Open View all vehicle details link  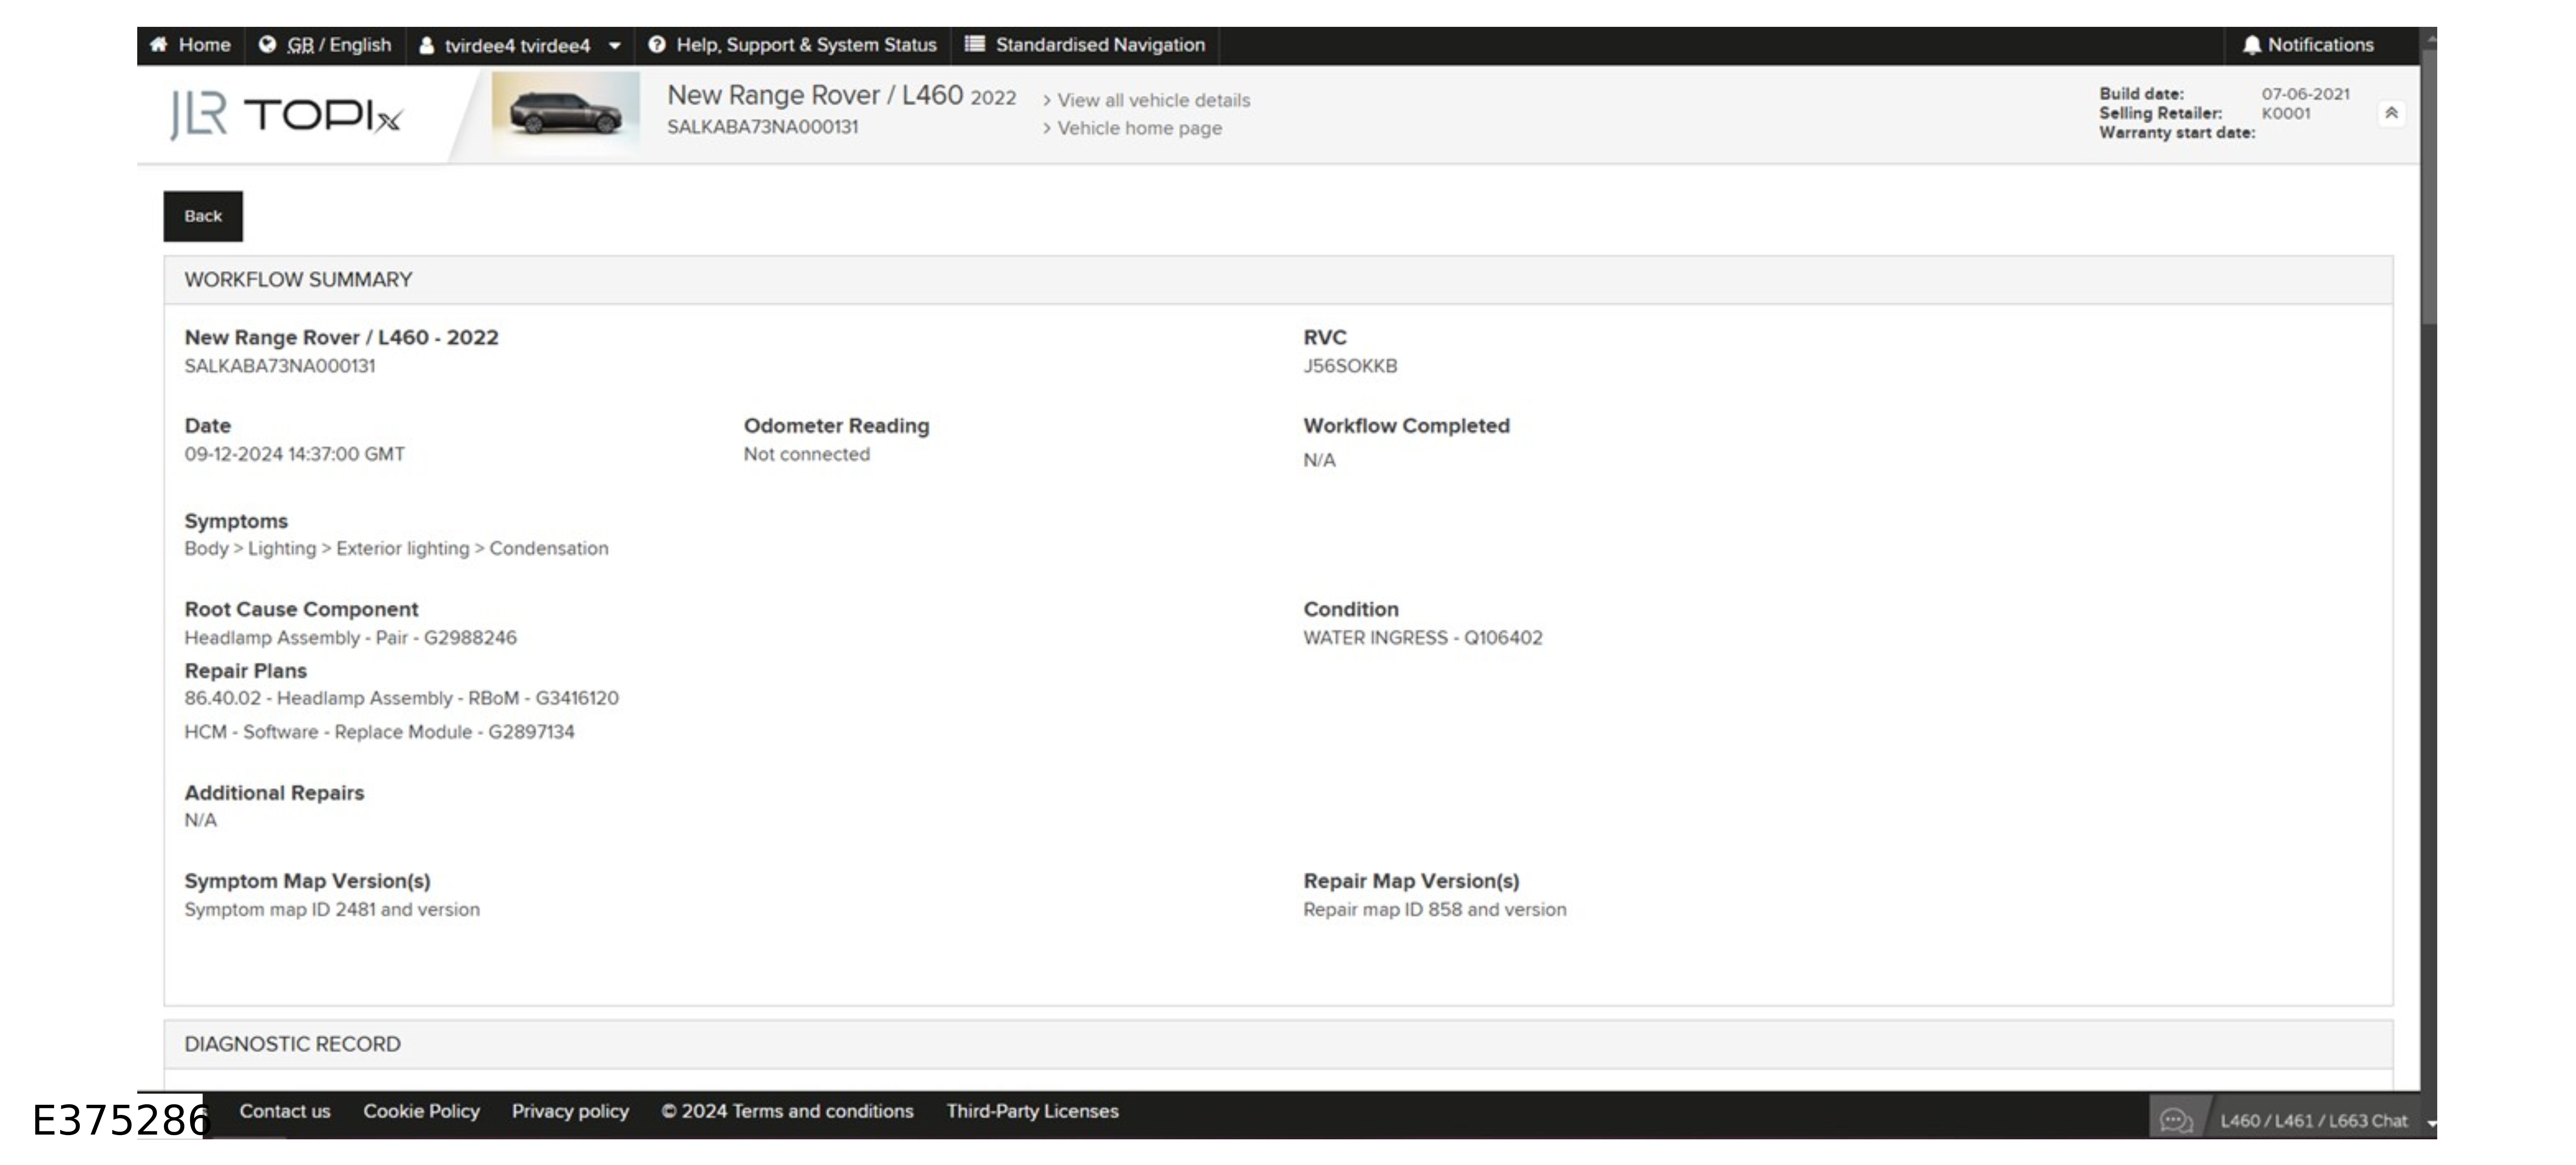tap(1153, 100)
